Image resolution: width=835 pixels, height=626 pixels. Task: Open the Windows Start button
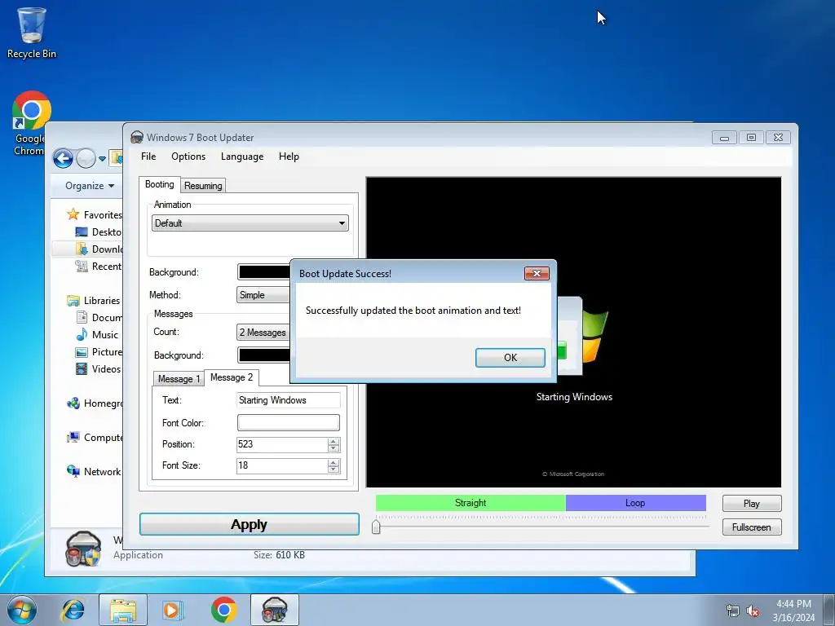coord(22,610)
